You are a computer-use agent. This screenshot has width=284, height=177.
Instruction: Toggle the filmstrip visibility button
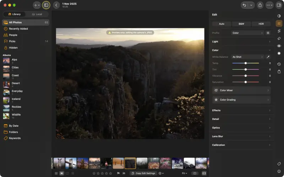[204, 173]
